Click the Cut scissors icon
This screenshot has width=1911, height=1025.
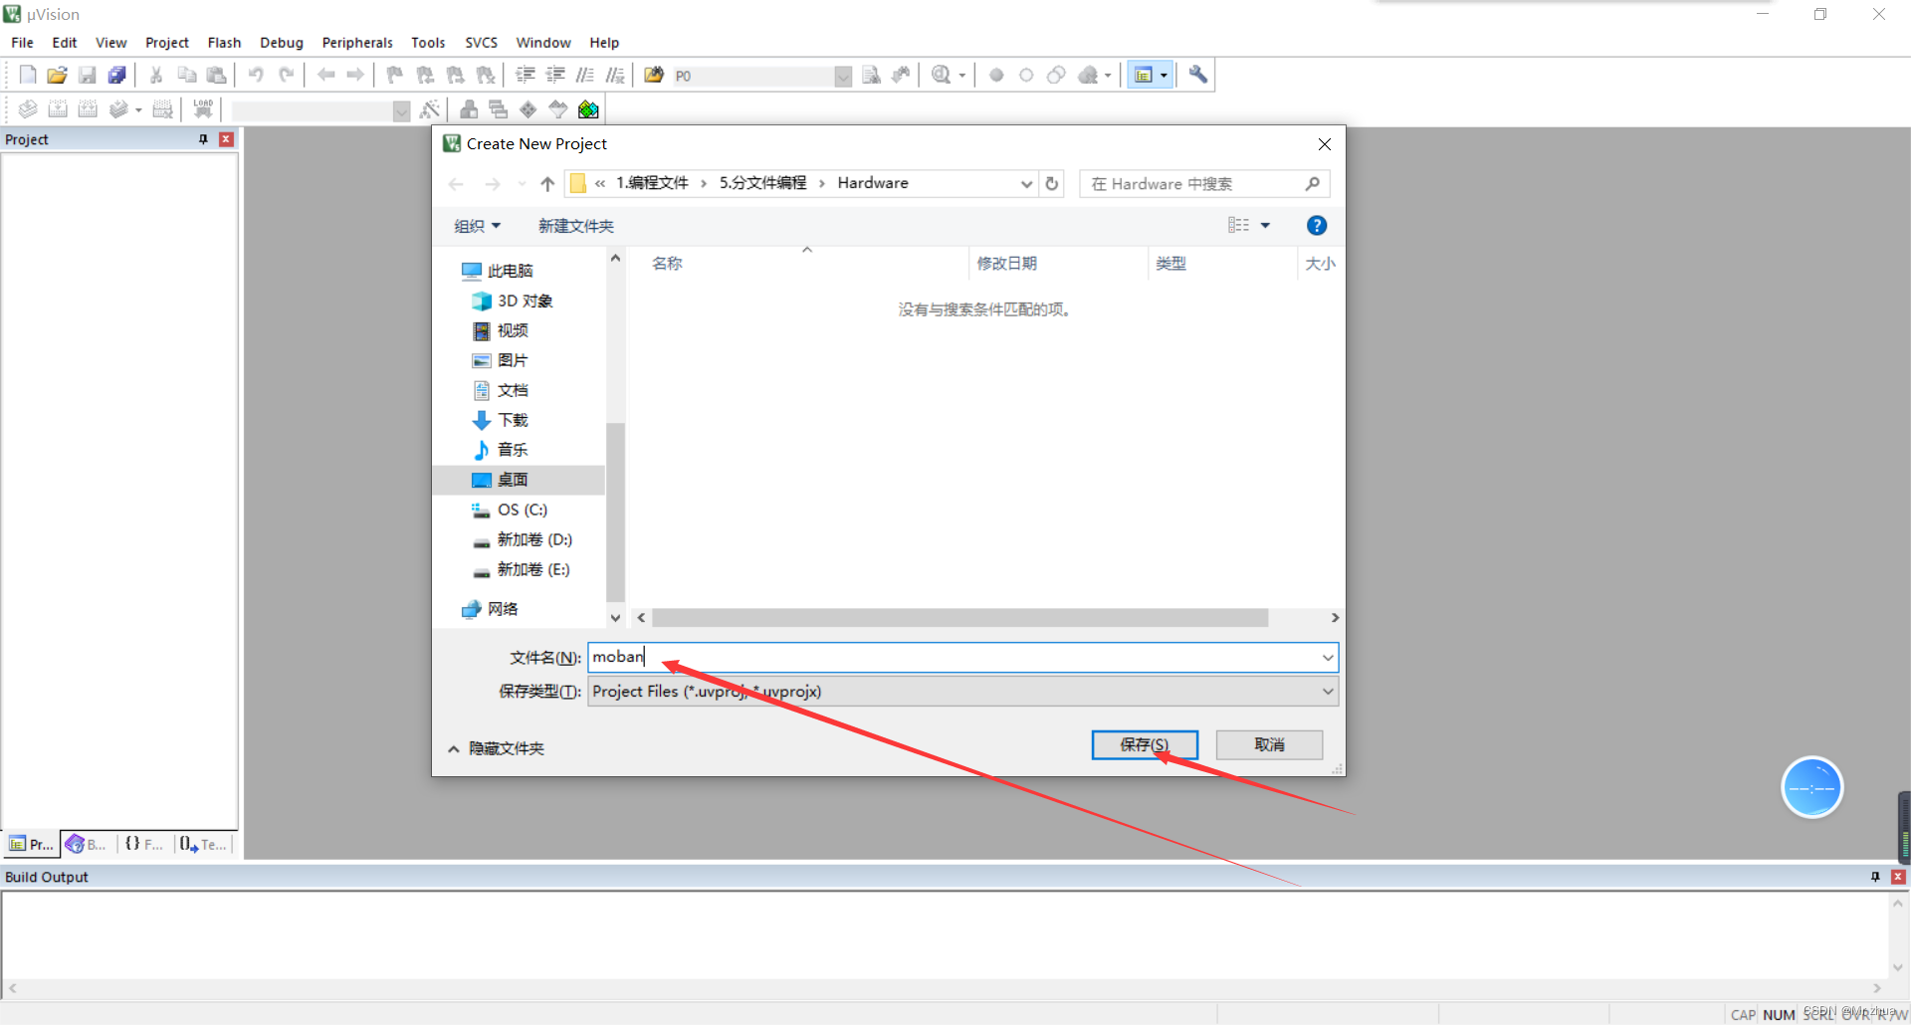pyautogui.click(x=156, y=75)
